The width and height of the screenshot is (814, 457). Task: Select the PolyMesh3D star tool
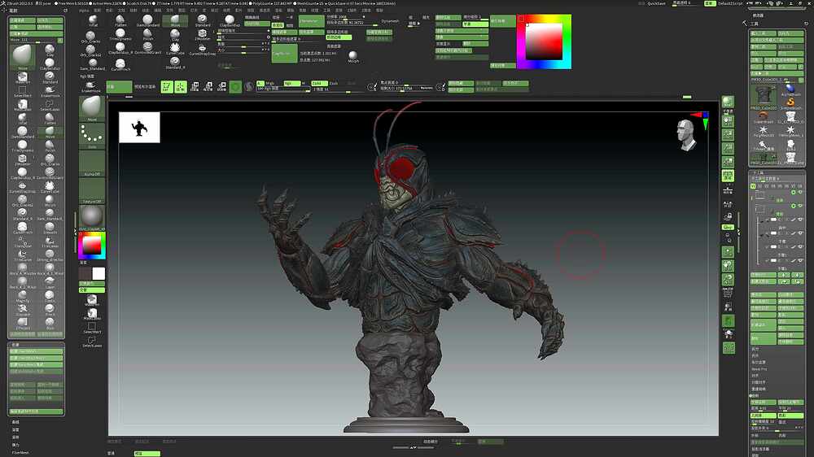(x=764, y=130)
